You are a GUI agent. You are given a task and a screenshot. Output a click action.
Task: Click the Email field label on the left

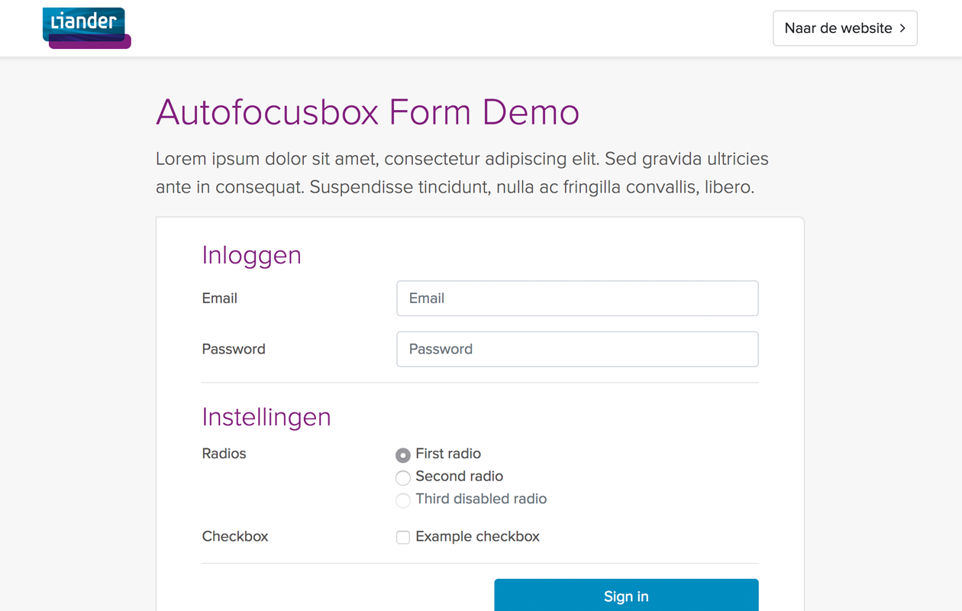219,298
